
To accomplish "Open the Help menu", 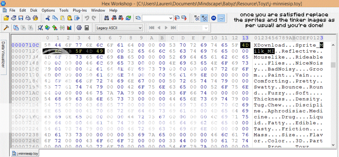I will pyautogui.click(x=113, y=10).
